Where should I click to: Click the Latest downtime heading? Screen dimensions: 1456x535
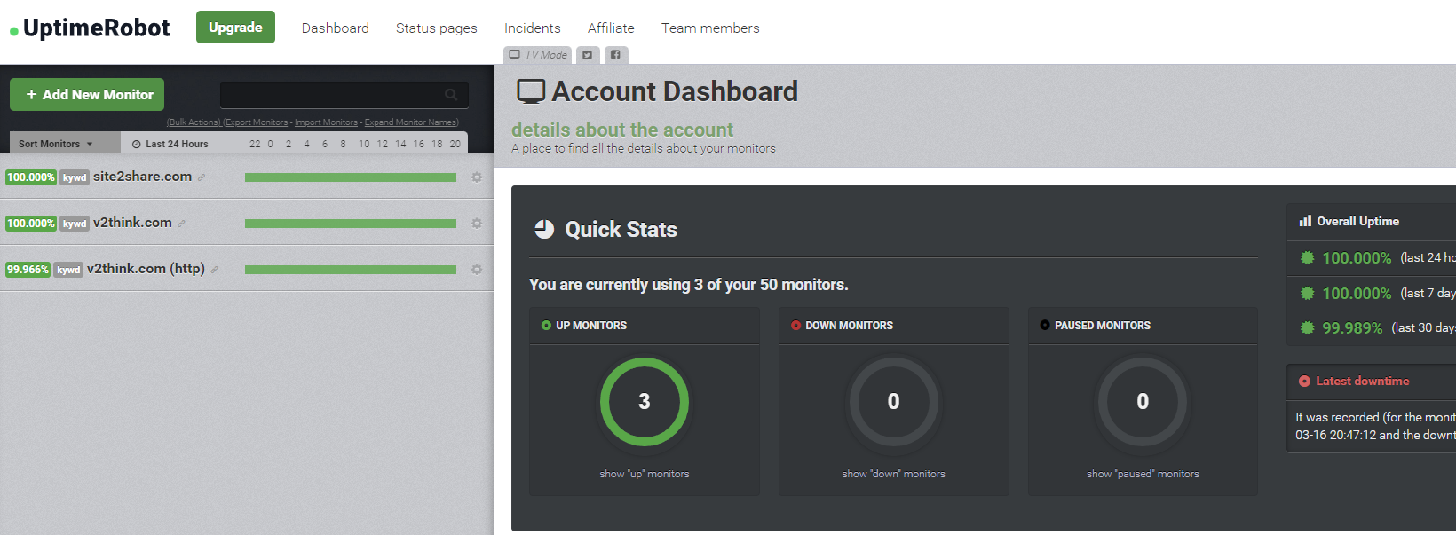(1362, 382)
